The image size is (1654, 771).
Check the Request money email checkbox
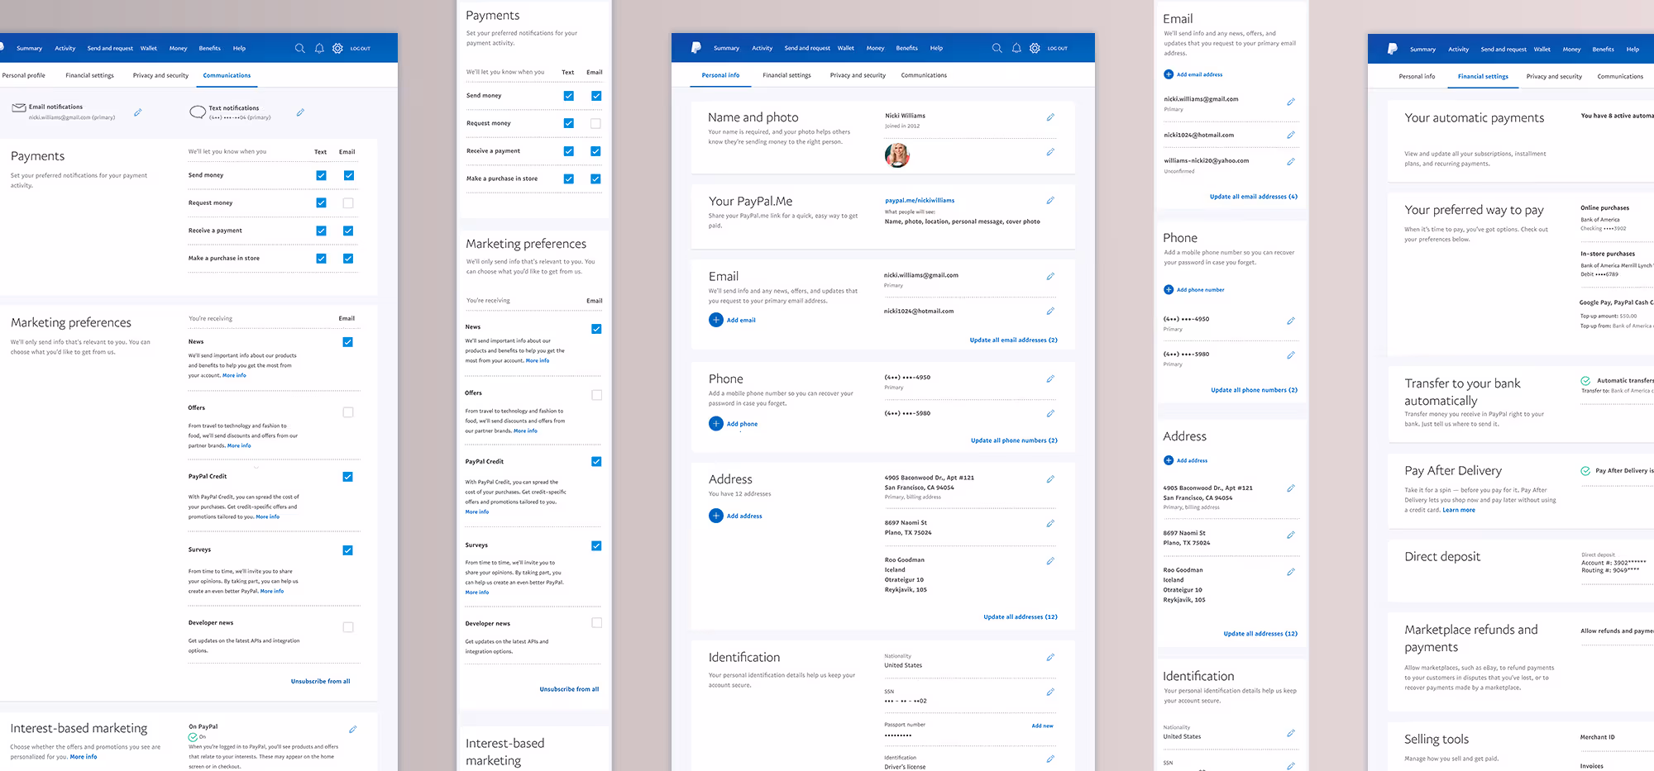[x=349, y=202]
